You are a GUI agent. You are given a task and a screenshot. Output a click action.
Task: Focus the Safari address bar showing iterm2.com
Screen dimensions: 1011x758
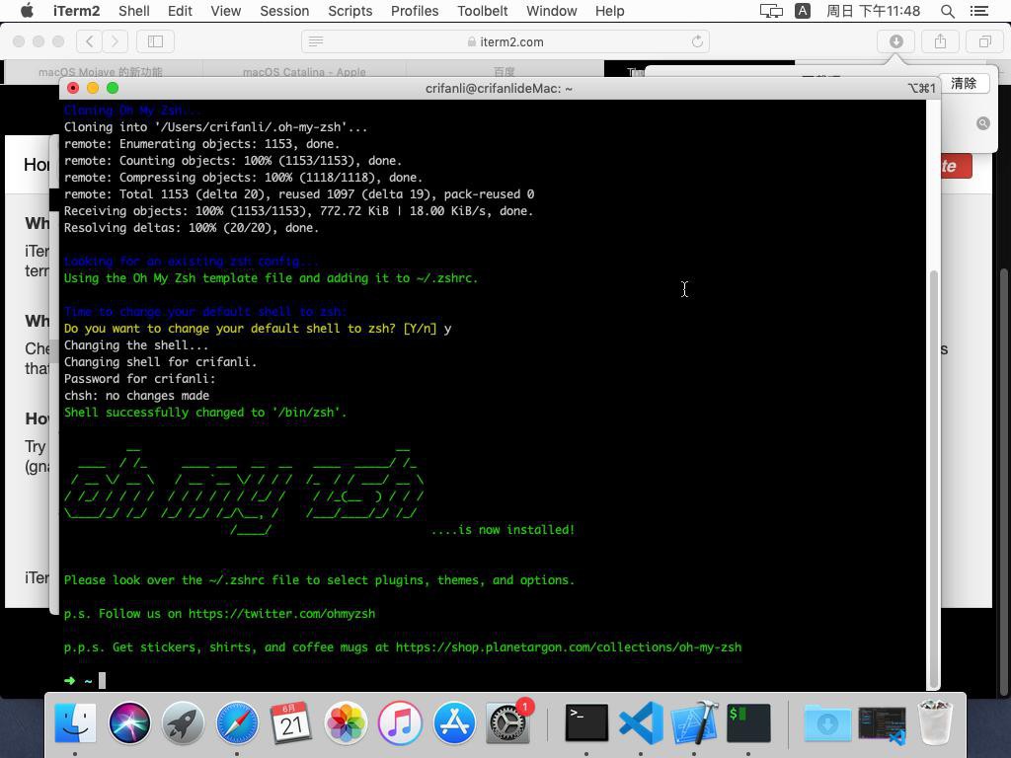click(505, 41)
